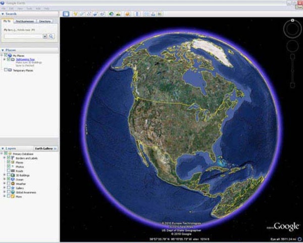
Task: Open the Sightseeing Tour link
Action: [x=25, y=60]
